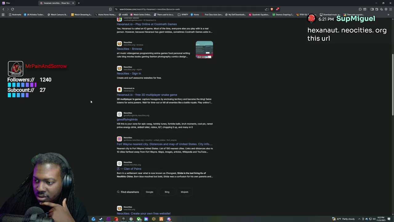
Task: Open Neocities - Browse search result
Action: [129, 49]
